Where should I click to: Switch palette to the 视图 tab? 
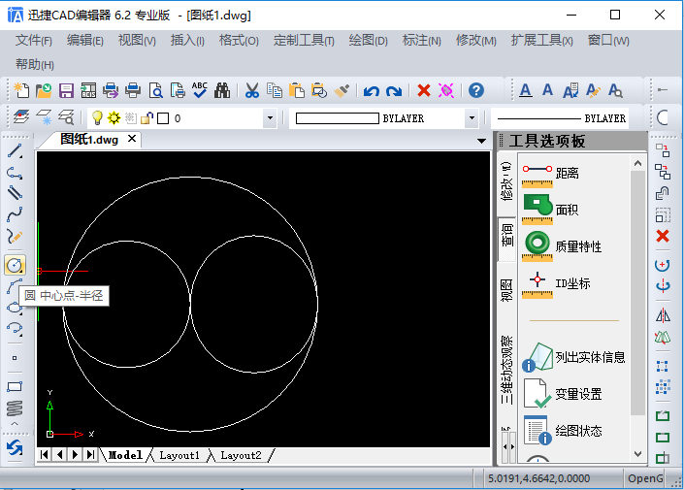(506, 290)
